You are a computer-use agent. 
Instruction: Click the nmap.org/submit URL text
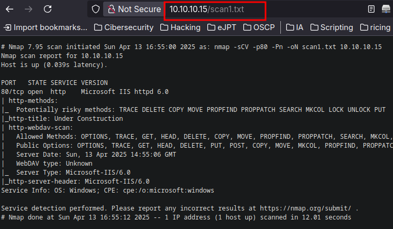coord(306,208)
